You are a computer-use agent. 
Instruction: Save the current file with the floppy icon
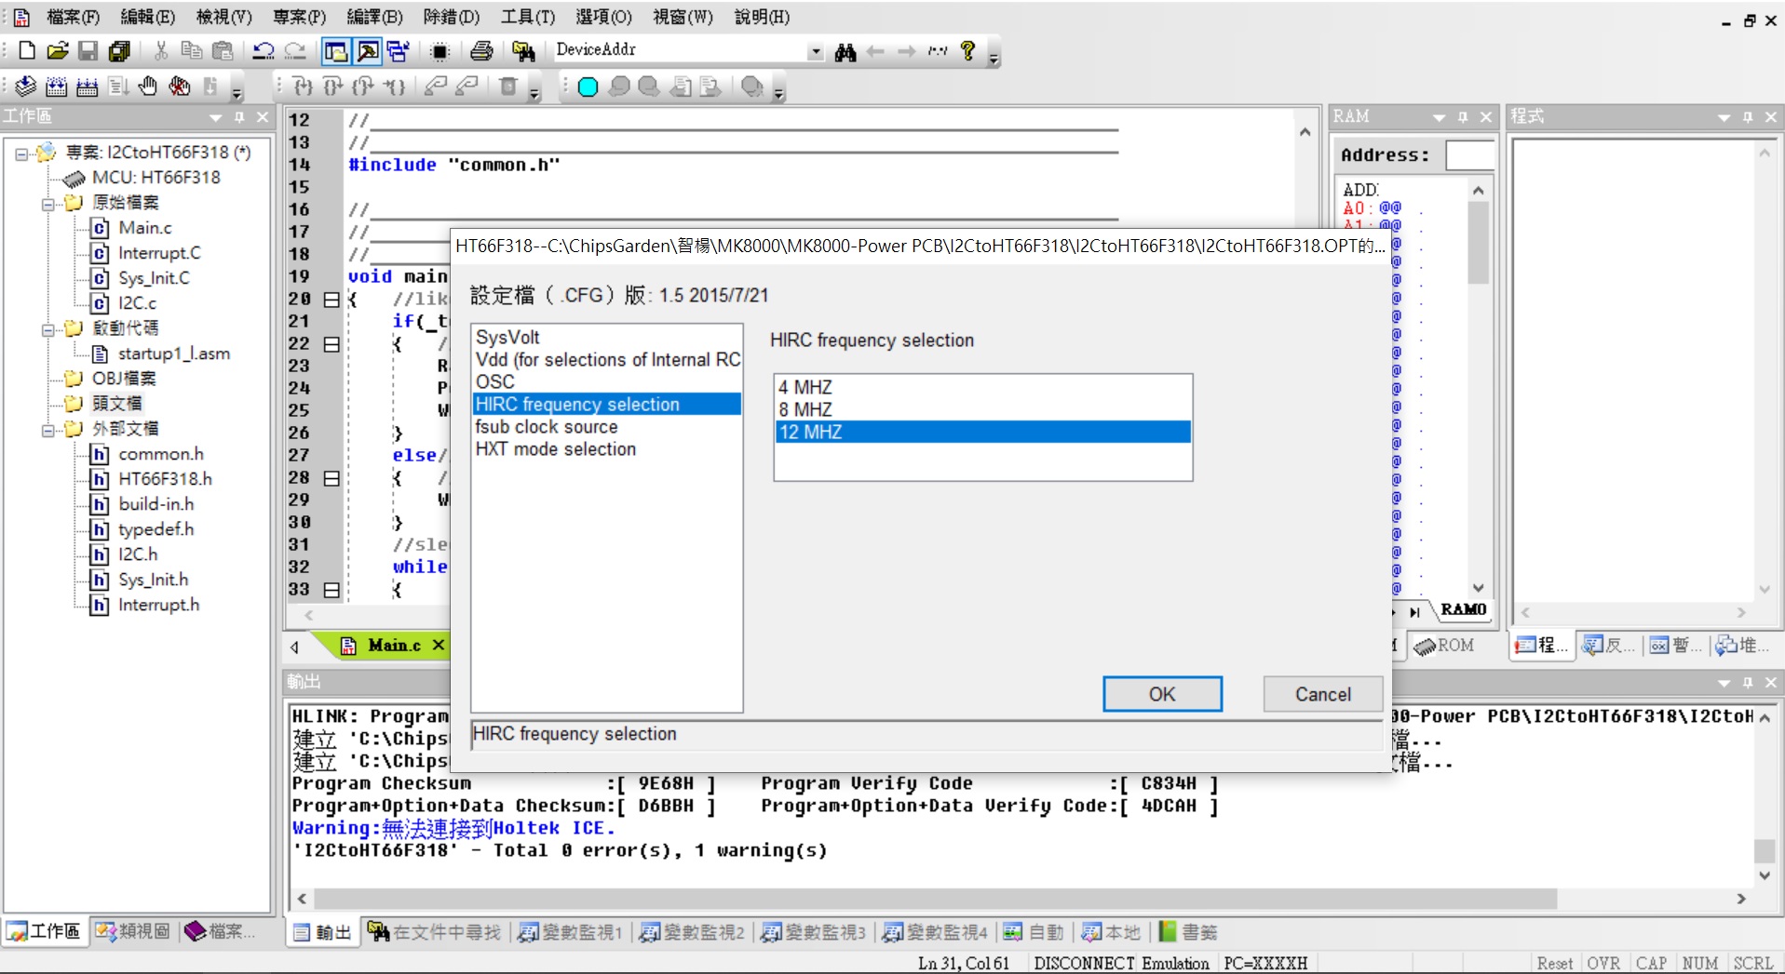coord(88,50)
